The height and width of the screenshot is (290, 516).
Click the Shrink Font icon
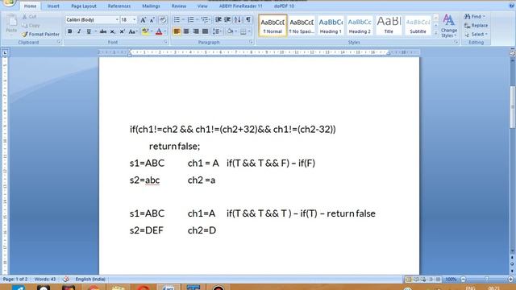tap(152, 20)
